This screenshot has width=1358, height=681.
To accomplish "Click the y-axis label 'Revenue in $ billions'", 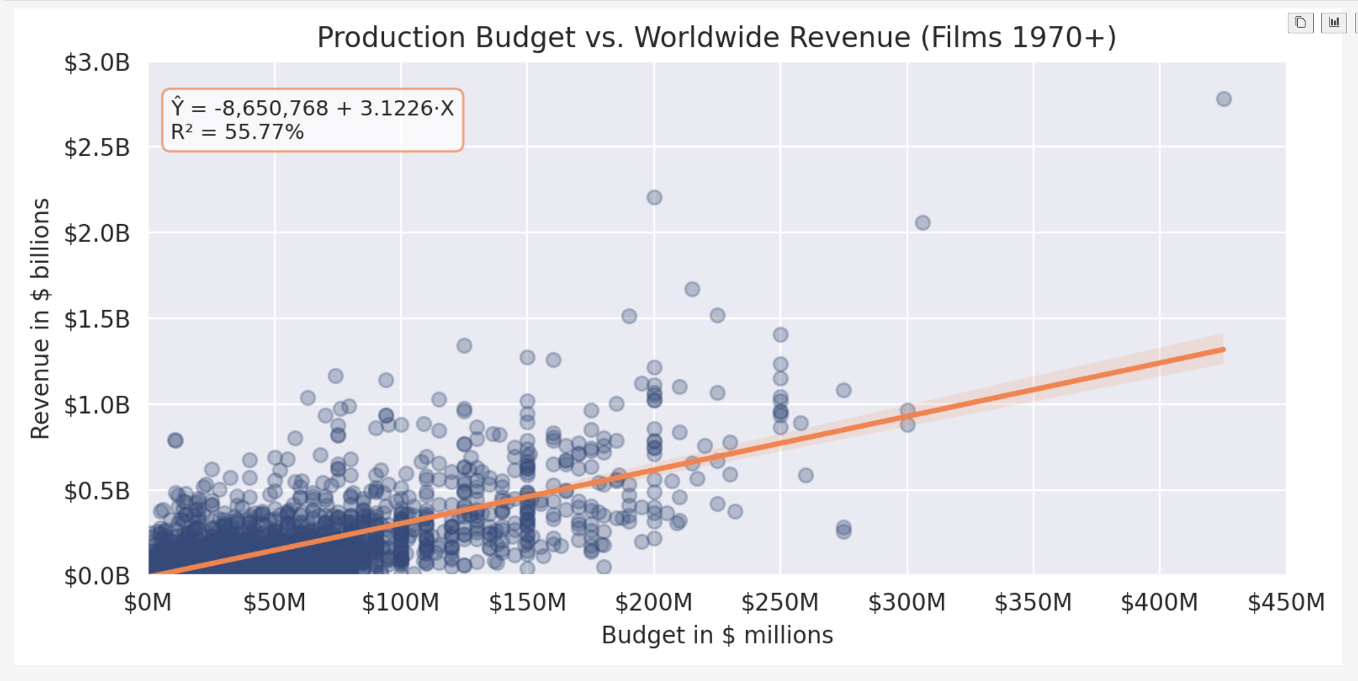I will pos(40,319).
